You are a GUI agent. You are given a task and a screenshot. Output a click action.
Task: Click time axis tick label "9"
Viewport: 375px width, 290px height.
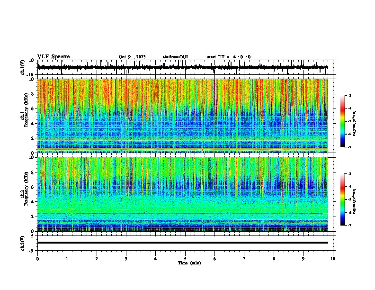[x=303, y=259]
